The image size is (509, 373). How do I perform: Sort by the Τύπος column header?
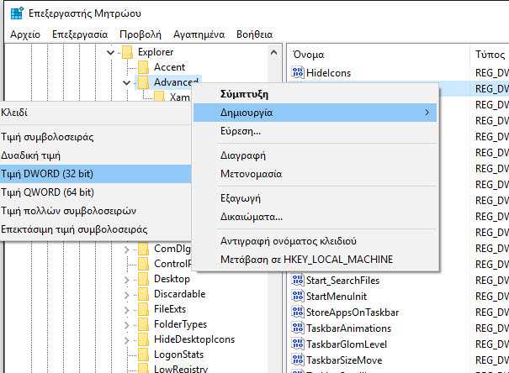490,55
